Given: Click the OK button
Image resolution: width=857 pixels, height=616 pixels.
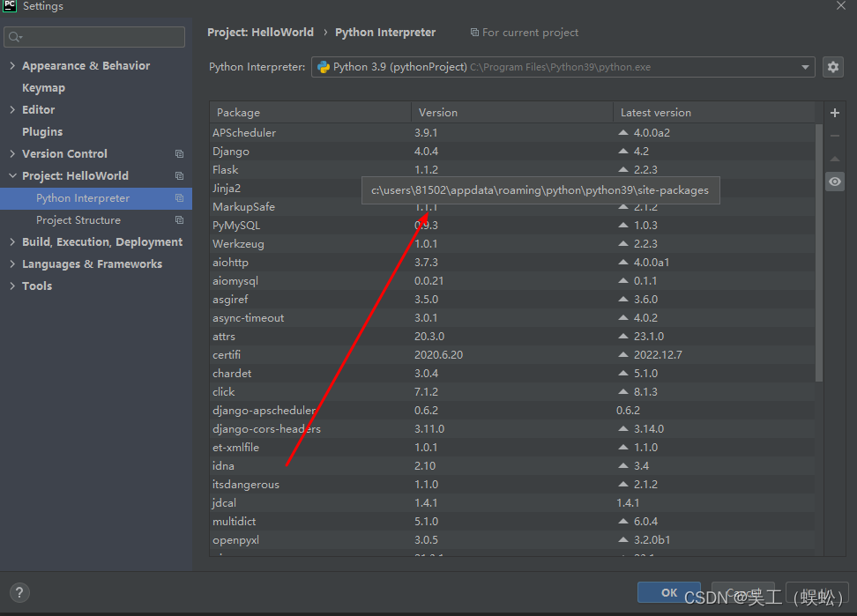Looking at the screenshot, I should tap(669, 592).
